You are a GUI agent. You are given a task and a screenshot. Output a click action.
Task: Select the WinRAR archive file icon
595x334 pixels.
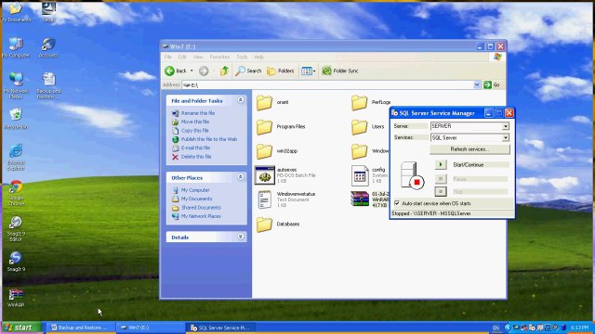pyautogui.click(x=360, y=199)
